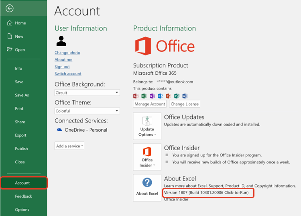Click the Home house icon
This screenshot has width=301, height=216.
[10, 23]
